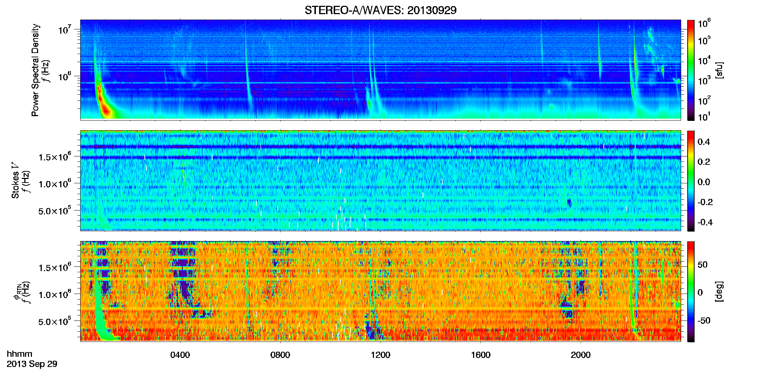Image resolution: width=761 pixels, height=392 pixels.
Task: Click the Stokes V colorbar
Action: click(x=691, y=181)
